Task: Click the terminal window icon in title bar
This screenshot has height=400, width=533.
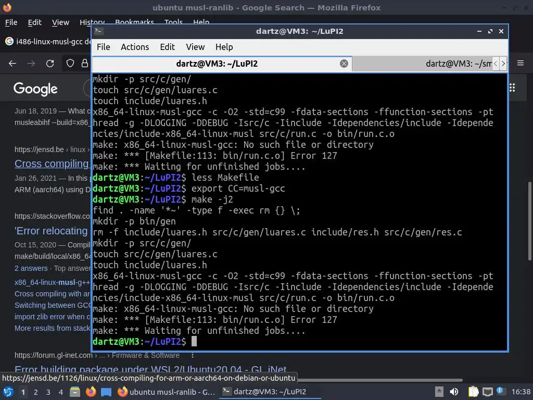Action: tap(99, 31)
